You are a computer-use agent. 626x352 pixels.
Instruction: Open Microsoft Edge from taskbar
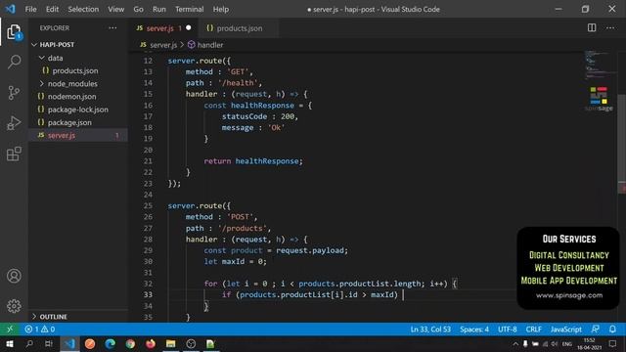point(111,343)
